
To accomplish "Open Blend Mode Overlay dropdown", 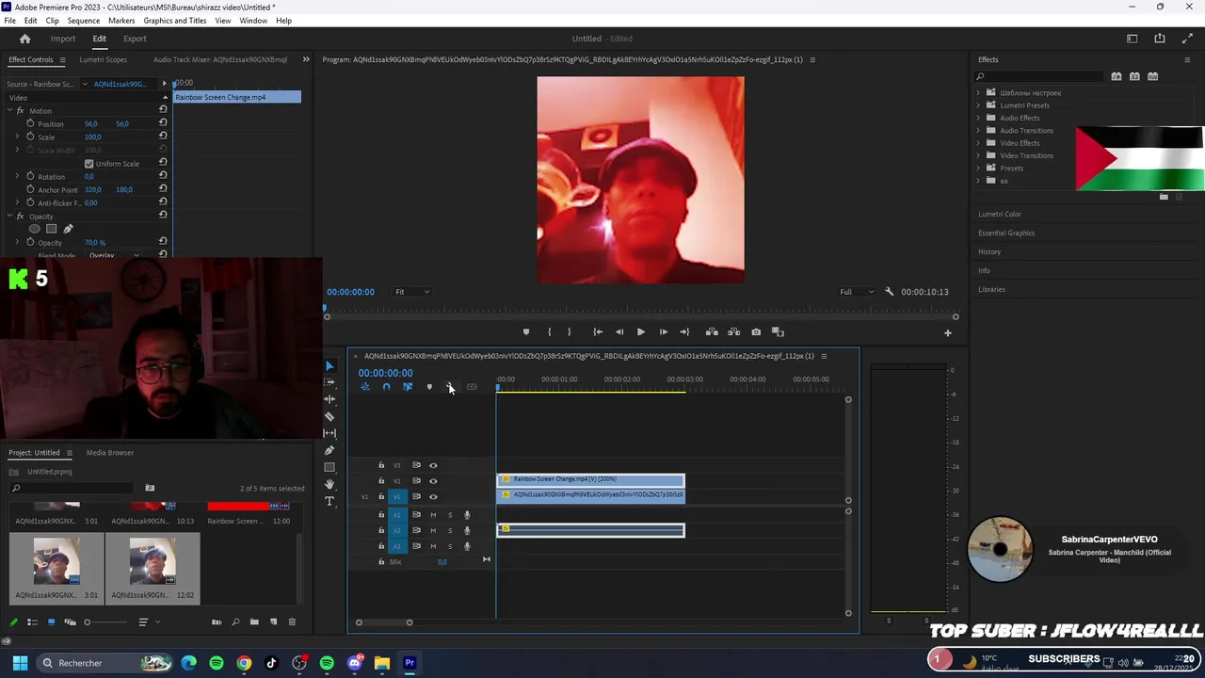I will (x=114, y=255).
